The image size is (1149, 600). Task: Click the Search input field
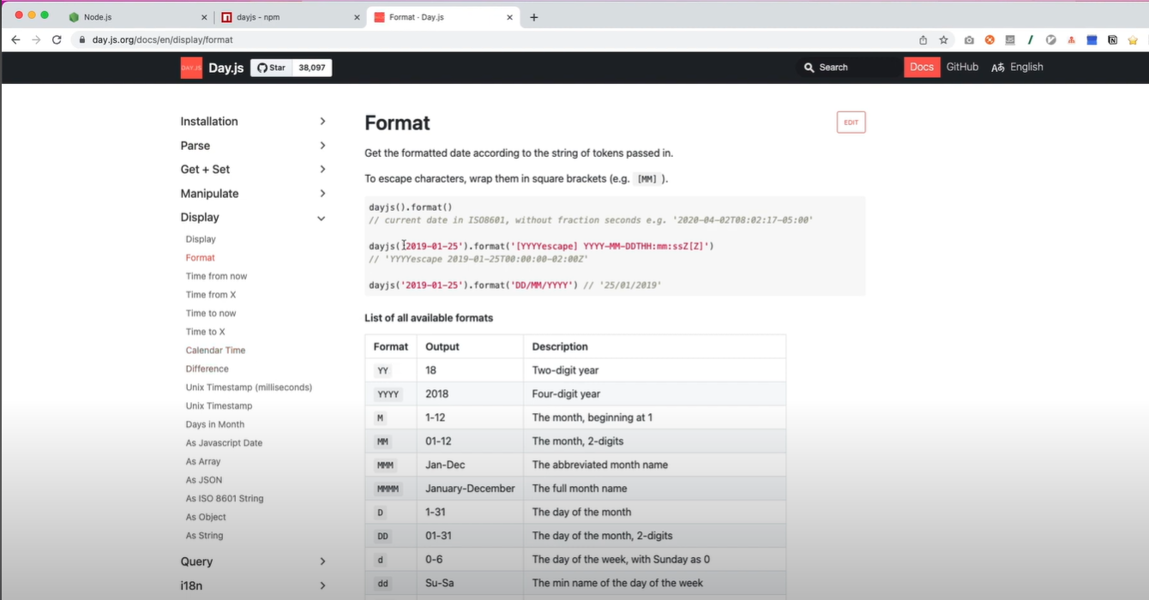(849, 67)
